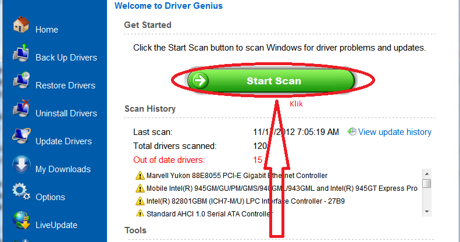
Task: Click the Tools section heading
Action: (x=135, y=230)
